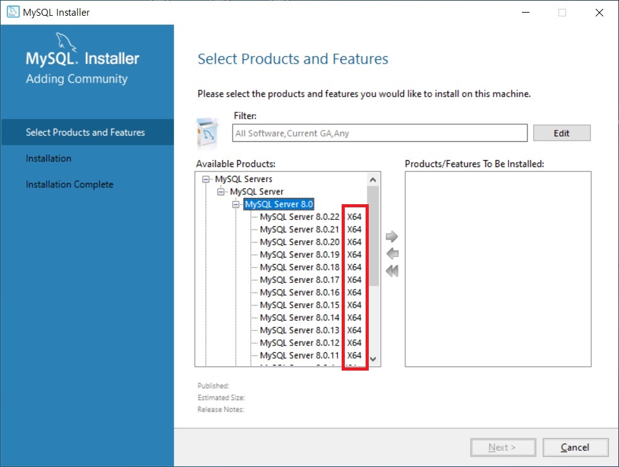Click the MySQL Server tree label
The width and height of the screenshot is (619, 467).
click(257, 192)
